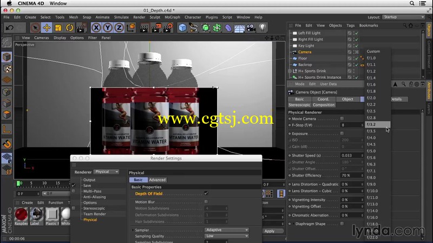Open the Renderer Physical dropdown
433x243 pixels.
pos(106,172)
